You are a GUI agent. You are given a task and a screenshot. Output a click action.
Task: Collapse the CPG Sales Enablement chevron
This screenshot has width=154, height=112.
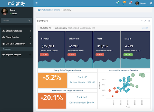[x=30, y=44]
